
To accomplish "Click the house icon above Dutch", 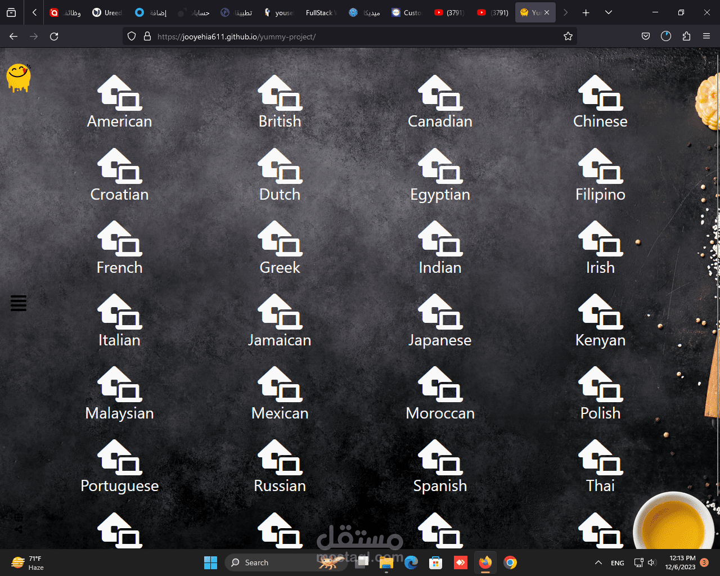I will [x=280, y=166].
